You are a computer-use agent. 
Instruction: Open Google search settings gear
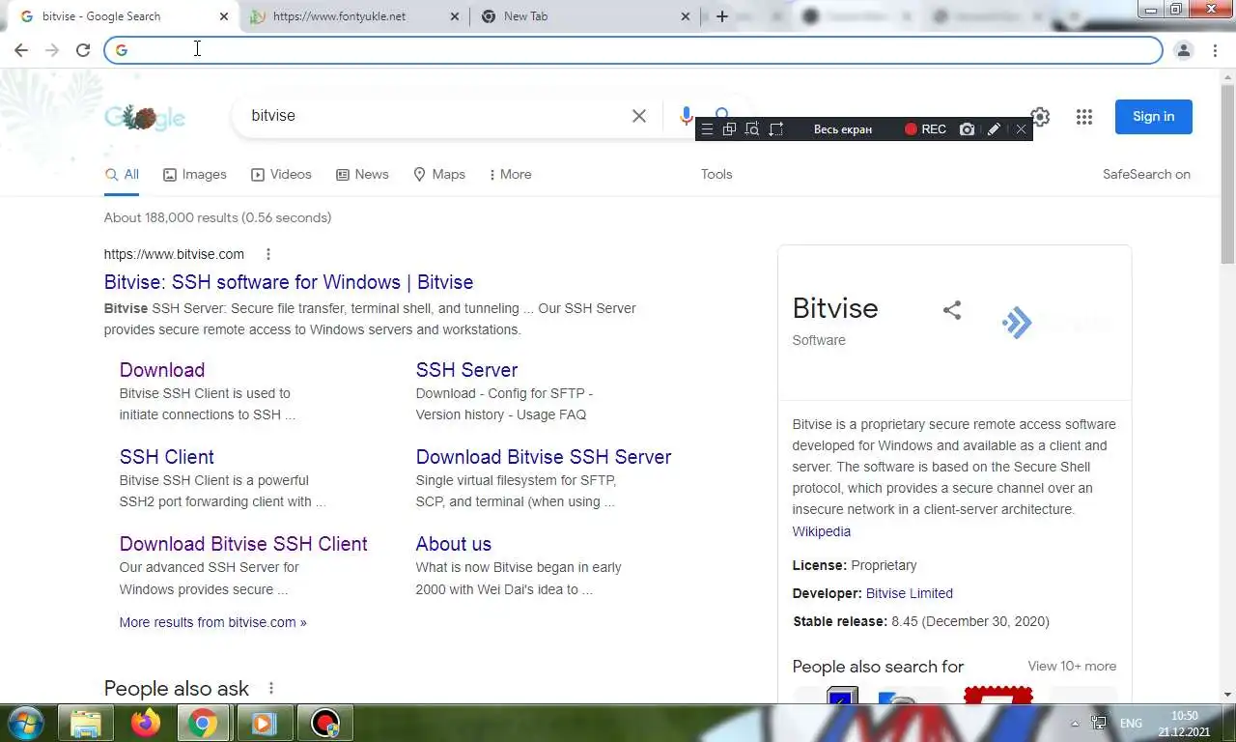[1040, 117]
